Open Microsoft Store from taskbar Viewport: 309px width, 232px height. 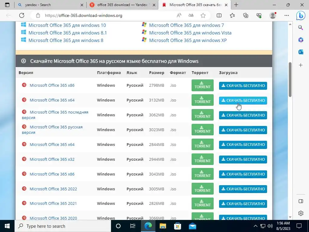click(177, 226)
